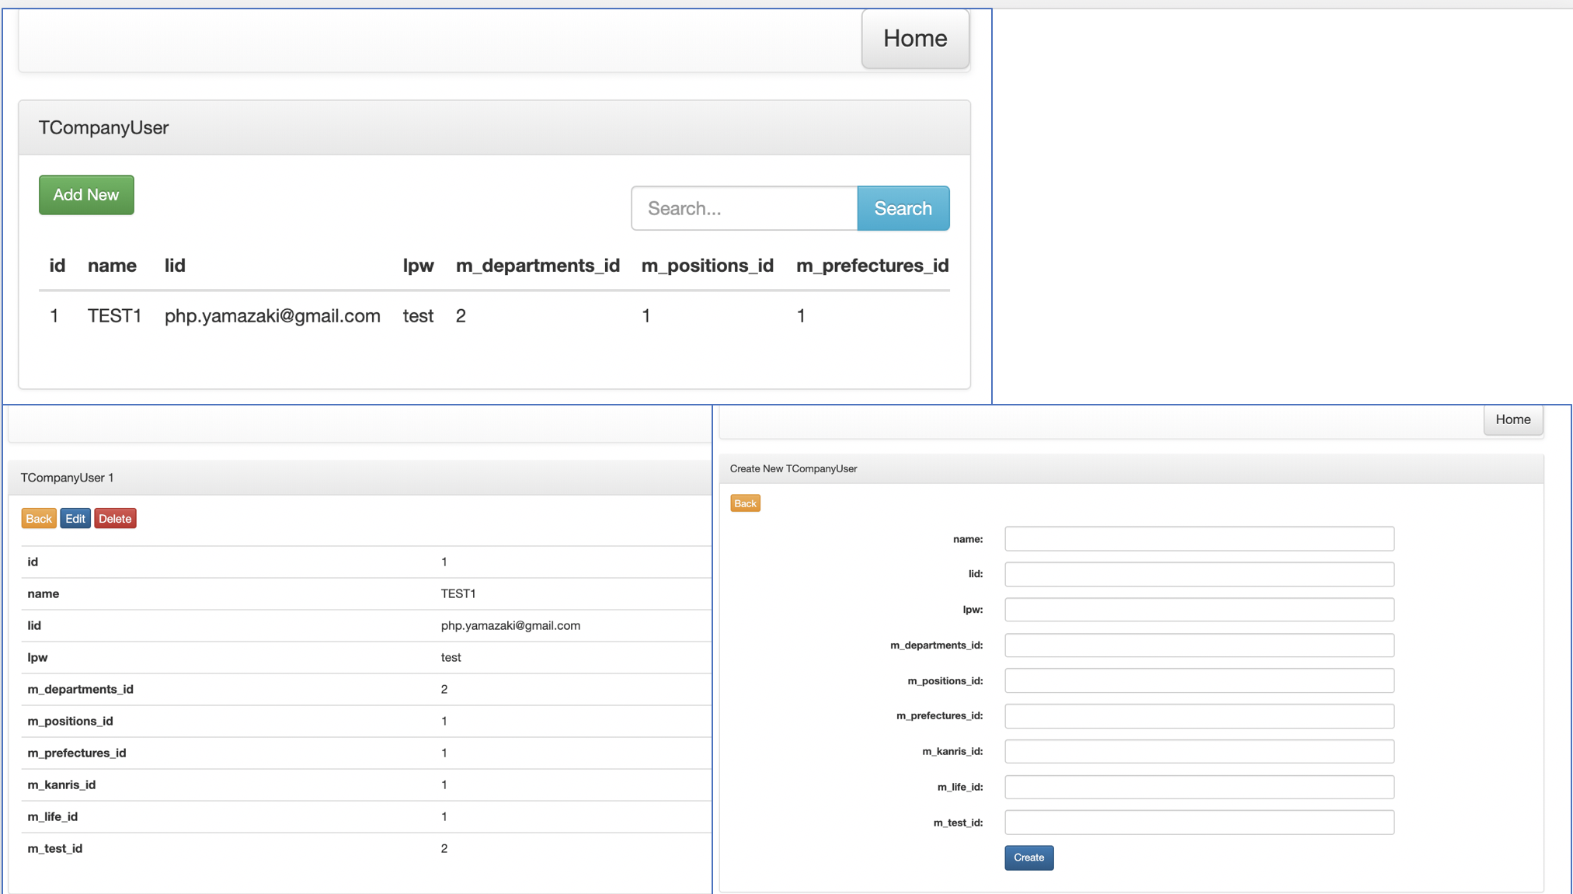Image resolution: width=1573 pixels, height=894 pixels.
Task: Click the red Delete button
Action: [x=115, y=519]
